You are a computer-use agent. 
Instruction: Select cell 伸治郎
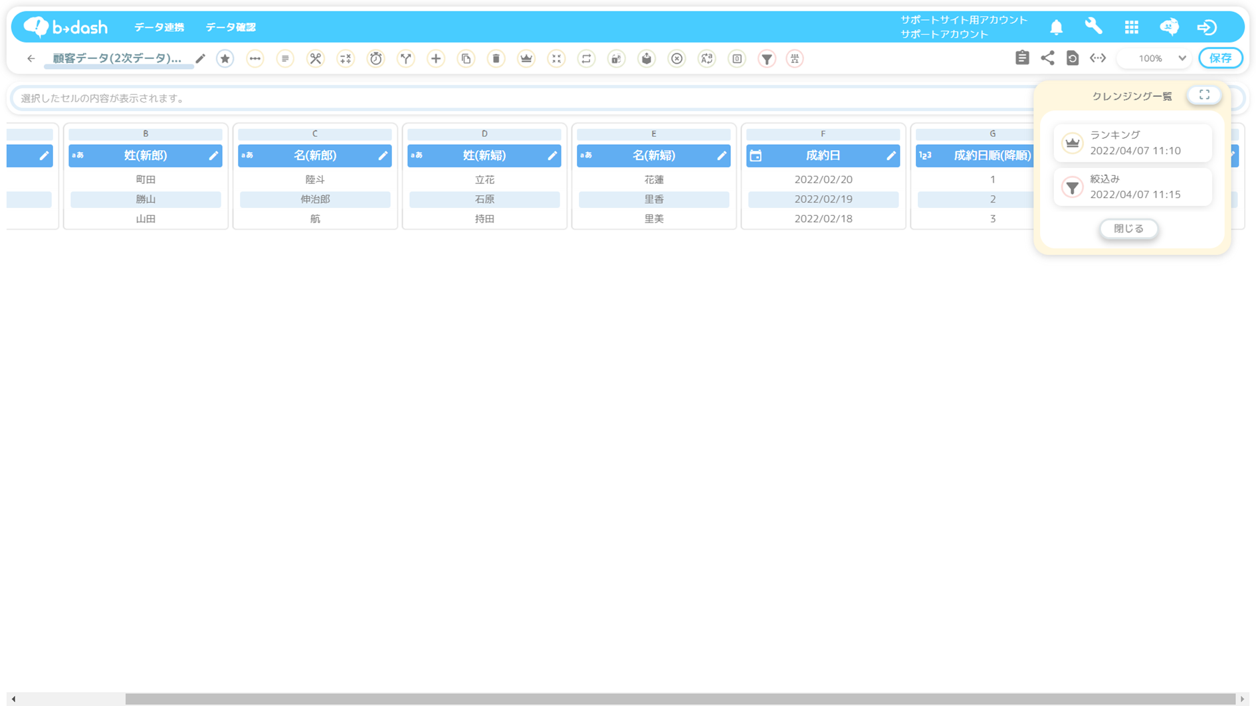315,199
